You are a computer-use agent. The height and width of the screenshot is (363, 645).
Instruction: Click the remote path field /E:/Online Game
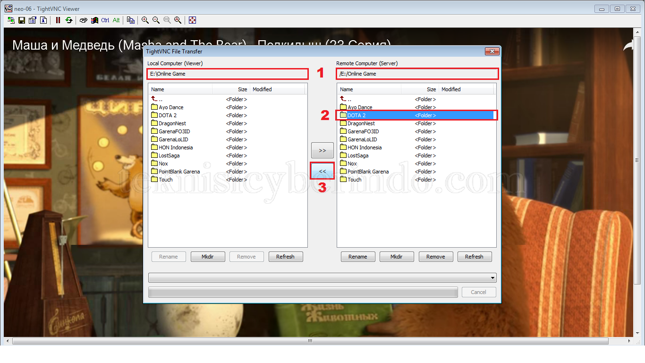pos(417,74)
